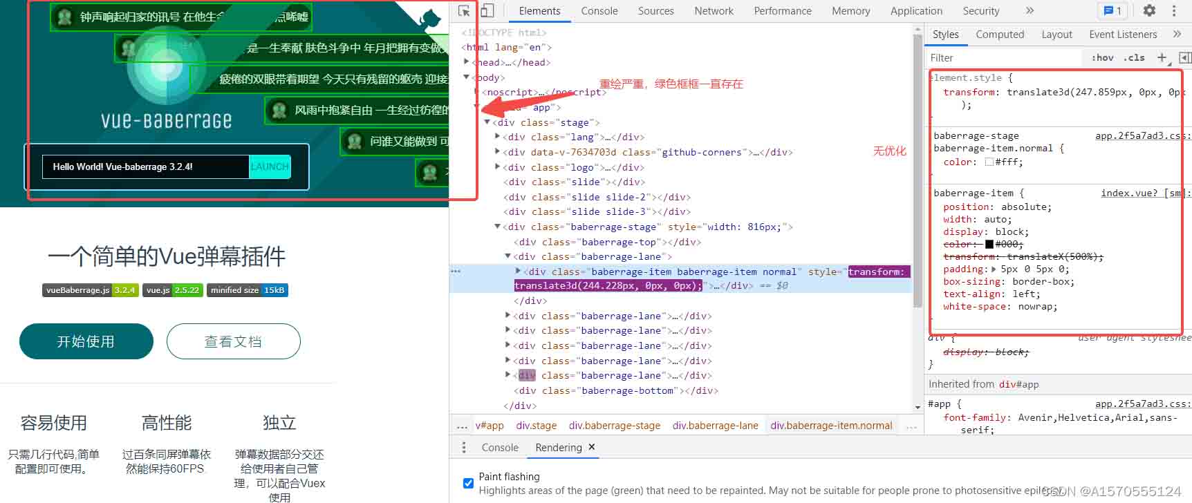Image resolution: width=1192 pixels, height=503 pixels.
Task: Show more Styles sidebar tabs chevron
Action: click(1177, 34)
